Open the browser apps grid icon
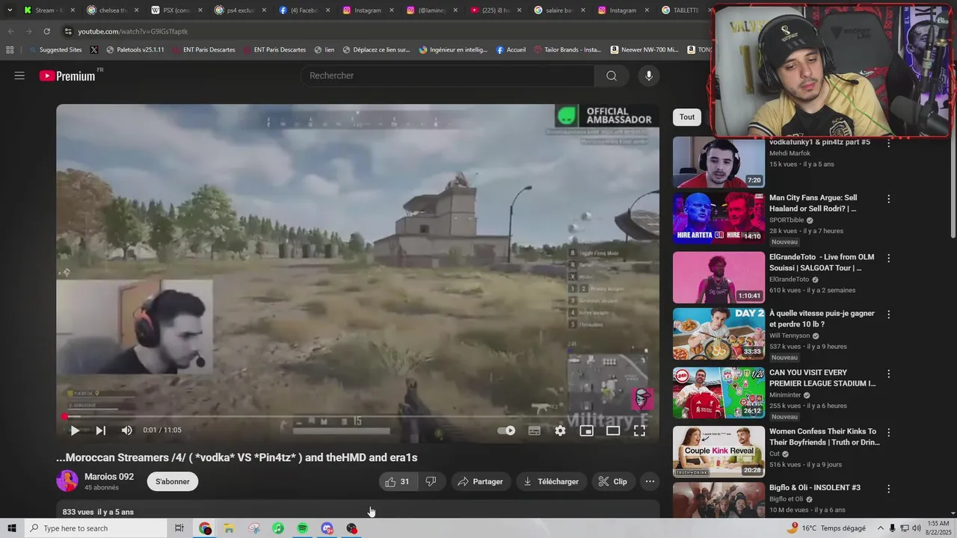957x538 pixels. pos(10,50)
